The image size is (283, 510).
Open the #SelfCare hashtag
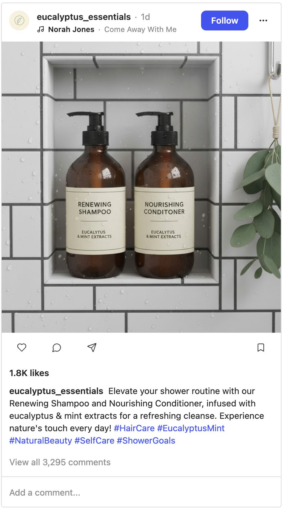click(x=94, y=440)
